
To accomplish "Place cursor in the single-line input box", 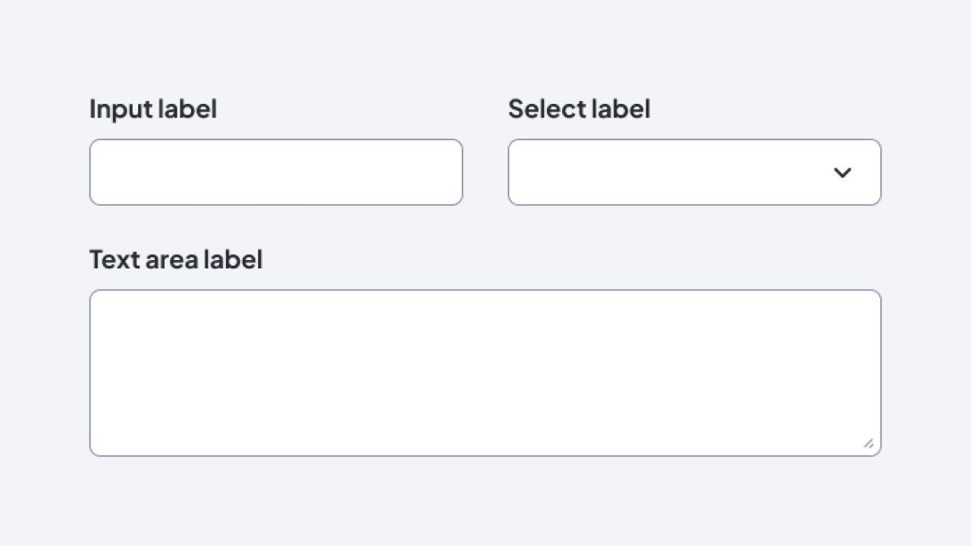I will (x=276, y=172).
